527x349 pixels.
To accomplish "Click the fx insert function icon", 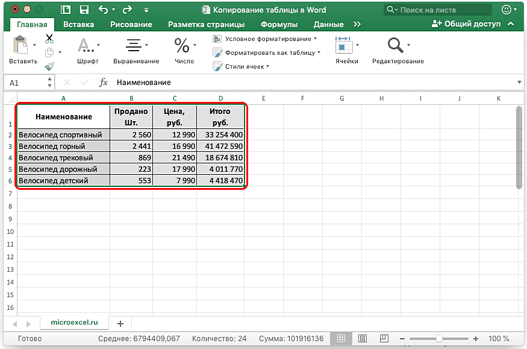I will tap(103, 83).
